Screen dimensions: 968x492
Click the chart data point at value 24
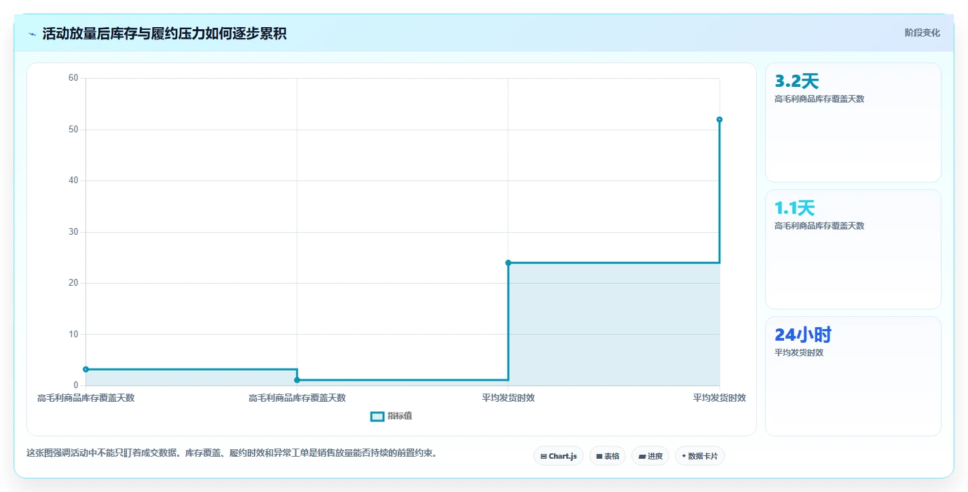[508, 263]
